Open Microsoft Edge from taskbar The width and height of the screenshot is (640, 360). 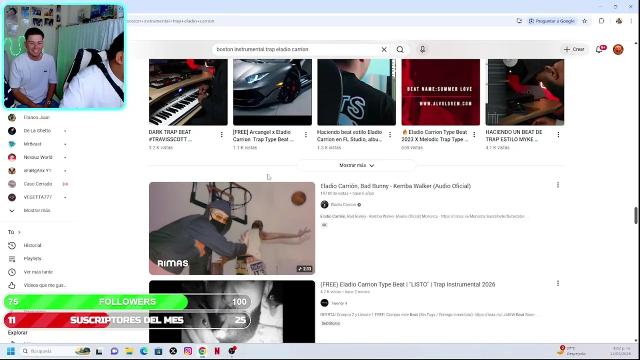(144, 351)
